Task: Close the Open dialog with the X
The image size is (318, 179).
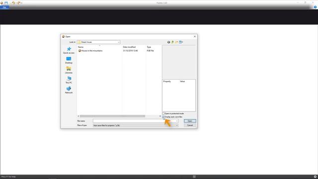Action: (x=195, y=36)
